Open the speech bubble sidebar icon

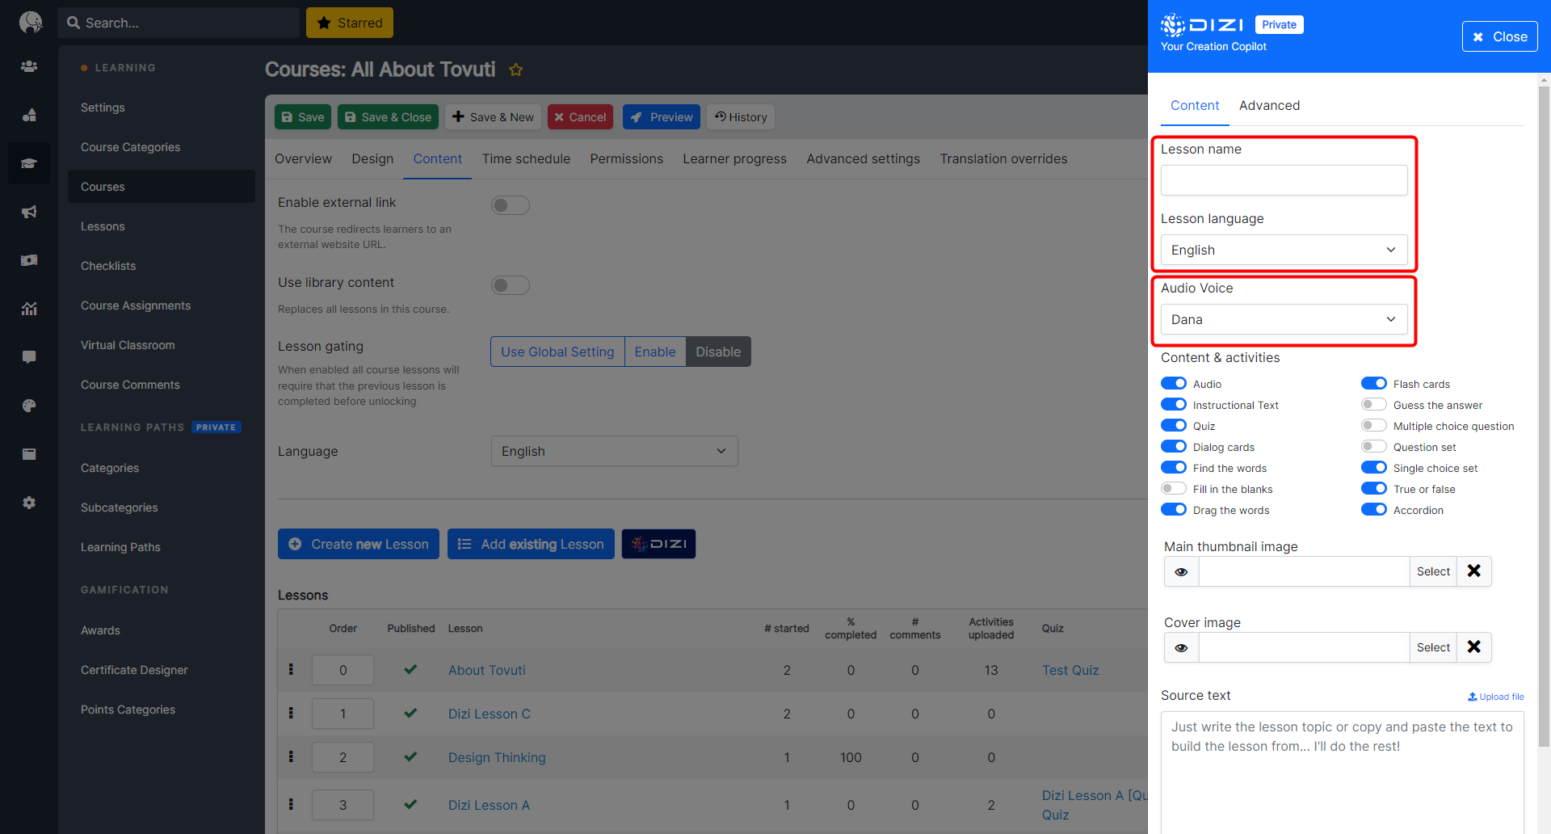[29, 357]
